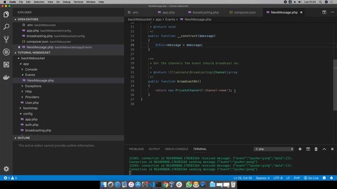Maximize the terminal panel with chevron

(324, 149)
